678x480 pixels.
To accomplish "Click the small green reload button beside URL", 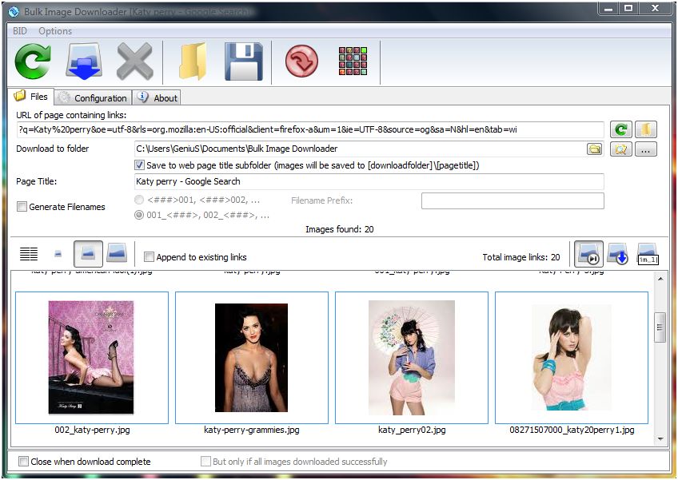I will click(621, 129).
